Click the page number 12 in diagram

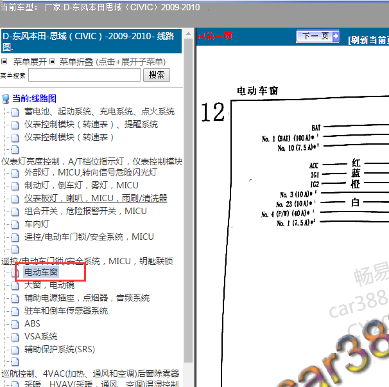tap(213, 113)
